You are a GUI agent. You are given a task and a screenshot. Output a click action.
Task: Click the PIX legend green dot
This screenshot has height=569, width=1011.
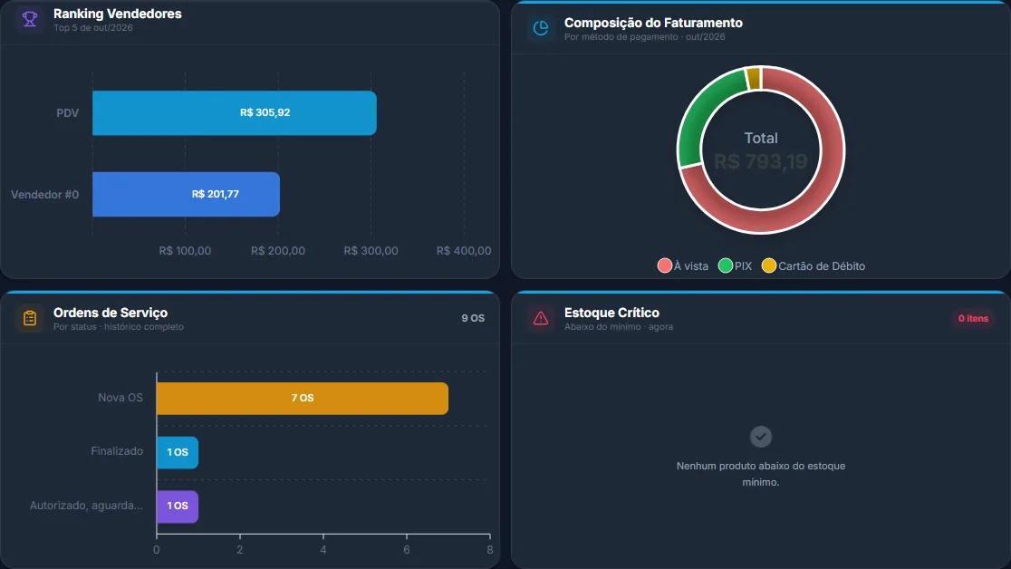tap(726, 265)
